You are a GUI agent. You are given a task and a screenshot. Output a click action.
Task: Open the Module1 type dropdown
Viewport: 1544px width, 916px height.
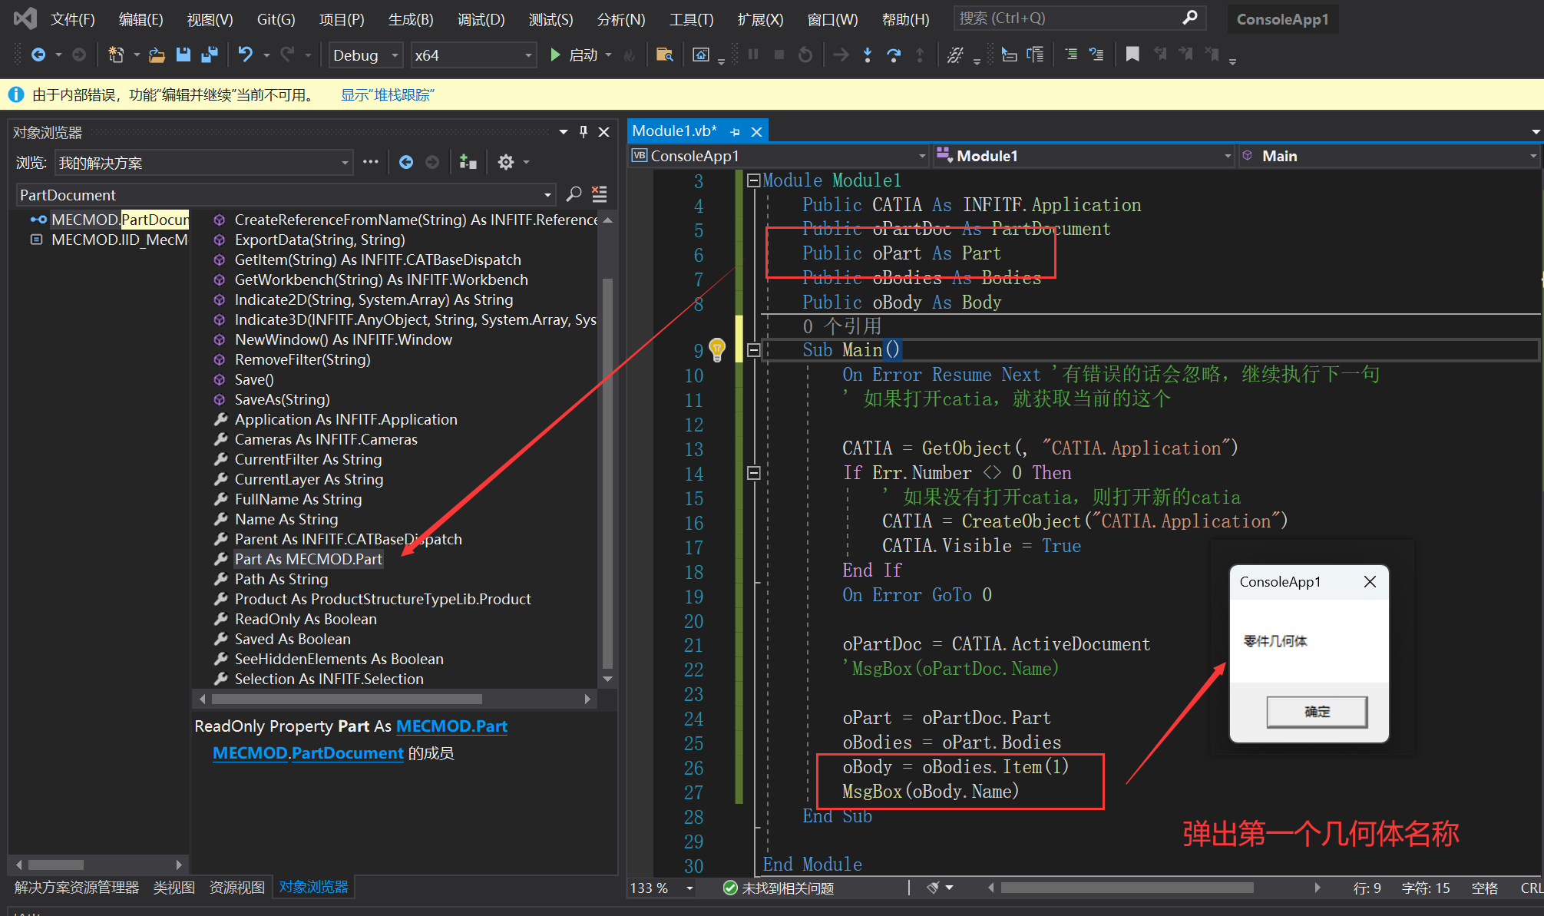pos(1227,156)
